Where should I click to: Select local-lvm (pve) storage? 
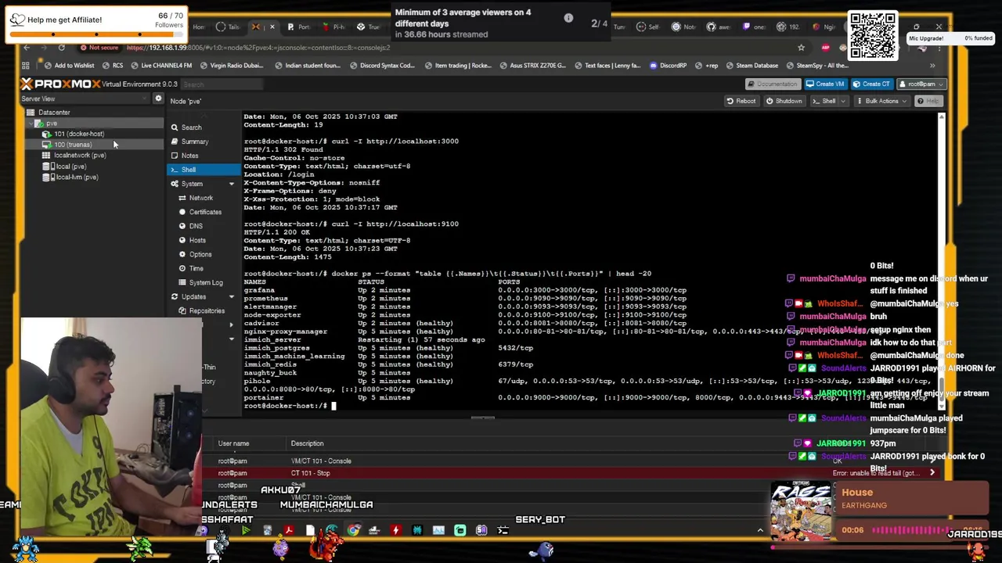pos(76,178)
